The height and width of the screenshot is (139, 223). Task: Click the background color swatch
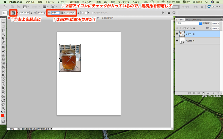[x=4, y=117]
